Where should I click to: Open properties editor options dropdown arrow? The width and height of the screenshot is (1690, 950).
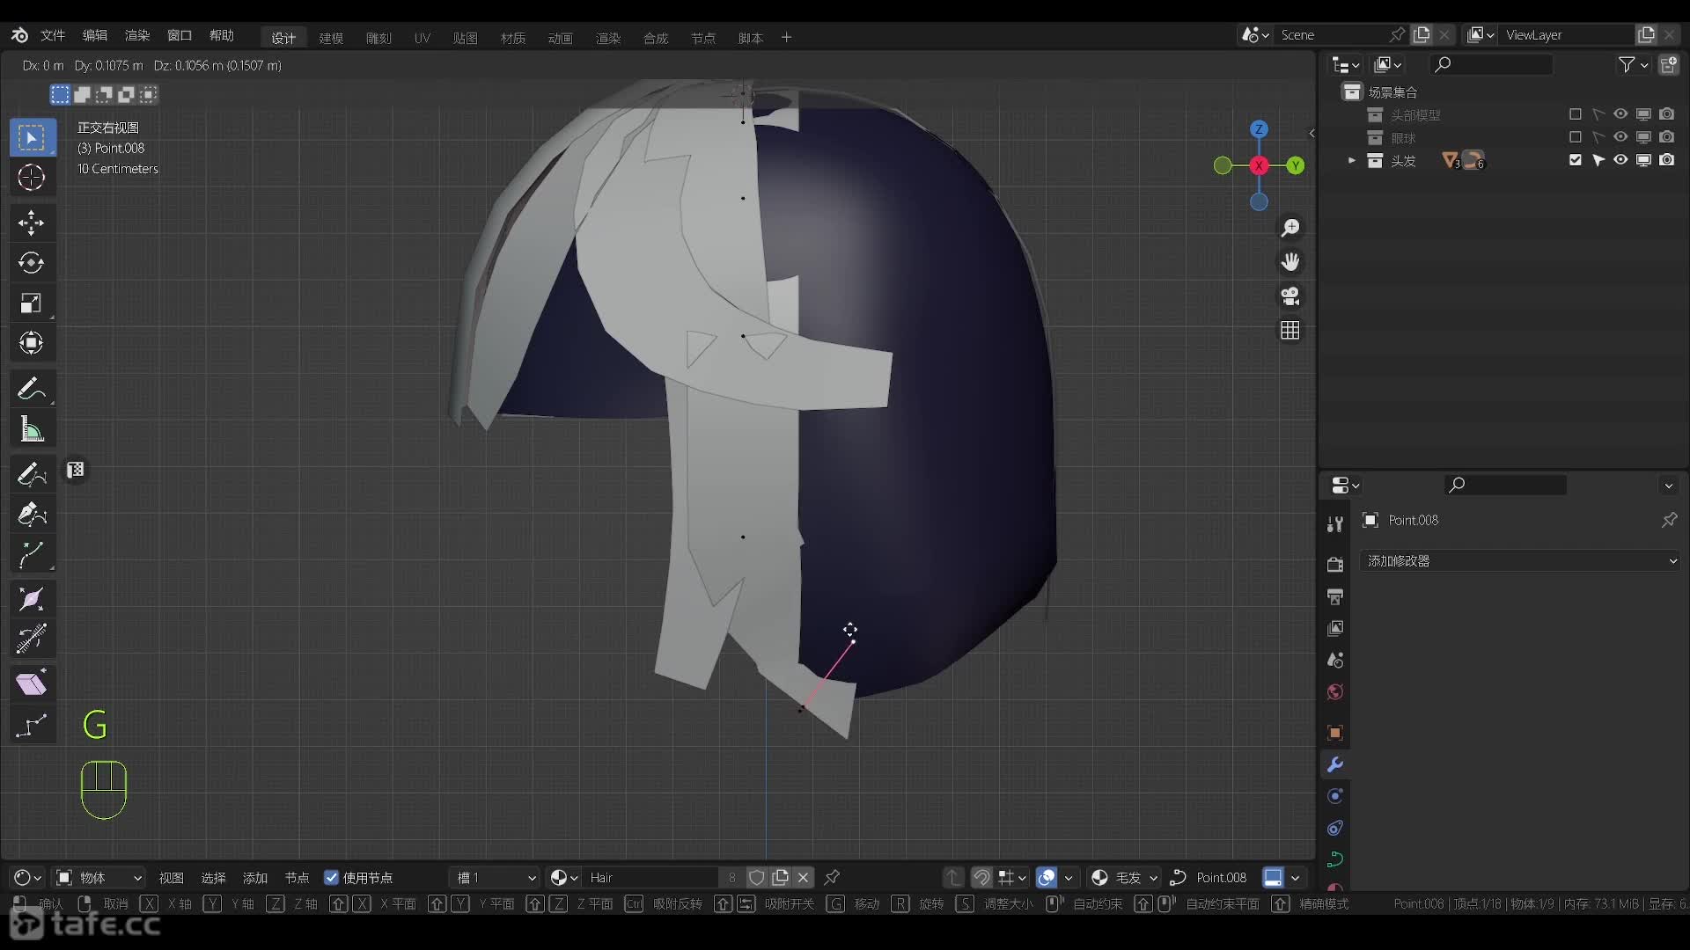pyautogui.click(x=1669, y=486)
